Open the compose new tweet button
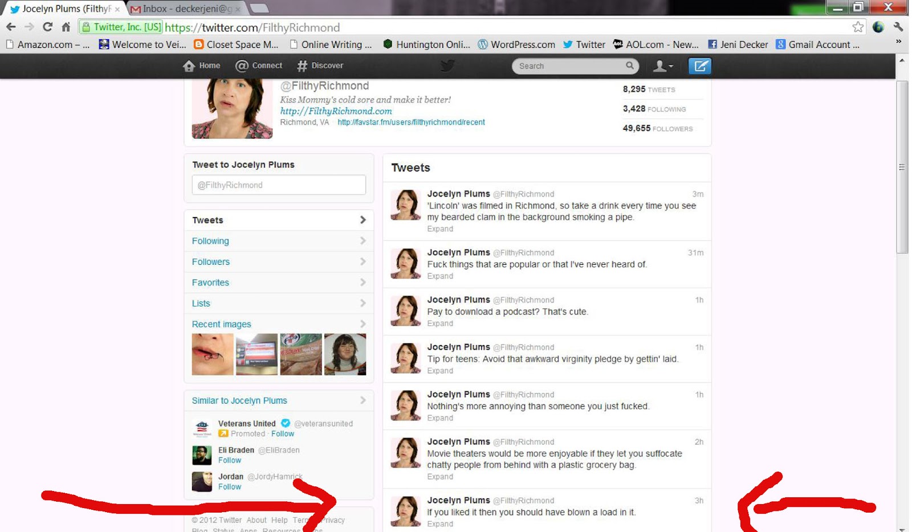Image resolution: width=912 pixels, height=532 pixels. (700, 66)
